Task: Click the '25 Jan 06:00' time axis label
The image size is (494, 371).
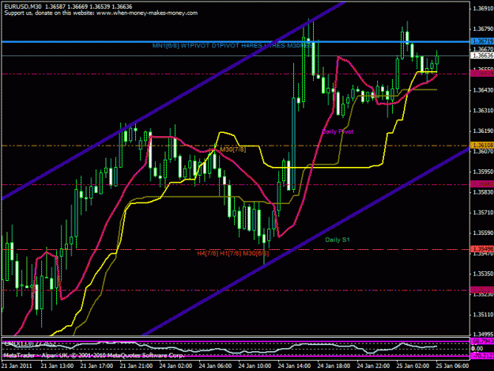Action: click(x=452, y=365)
